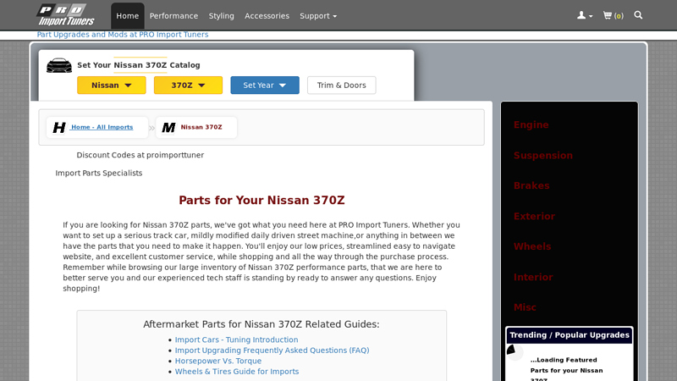Click Import Parts Specialists text
Screen dimensions: 677x381
98,174
